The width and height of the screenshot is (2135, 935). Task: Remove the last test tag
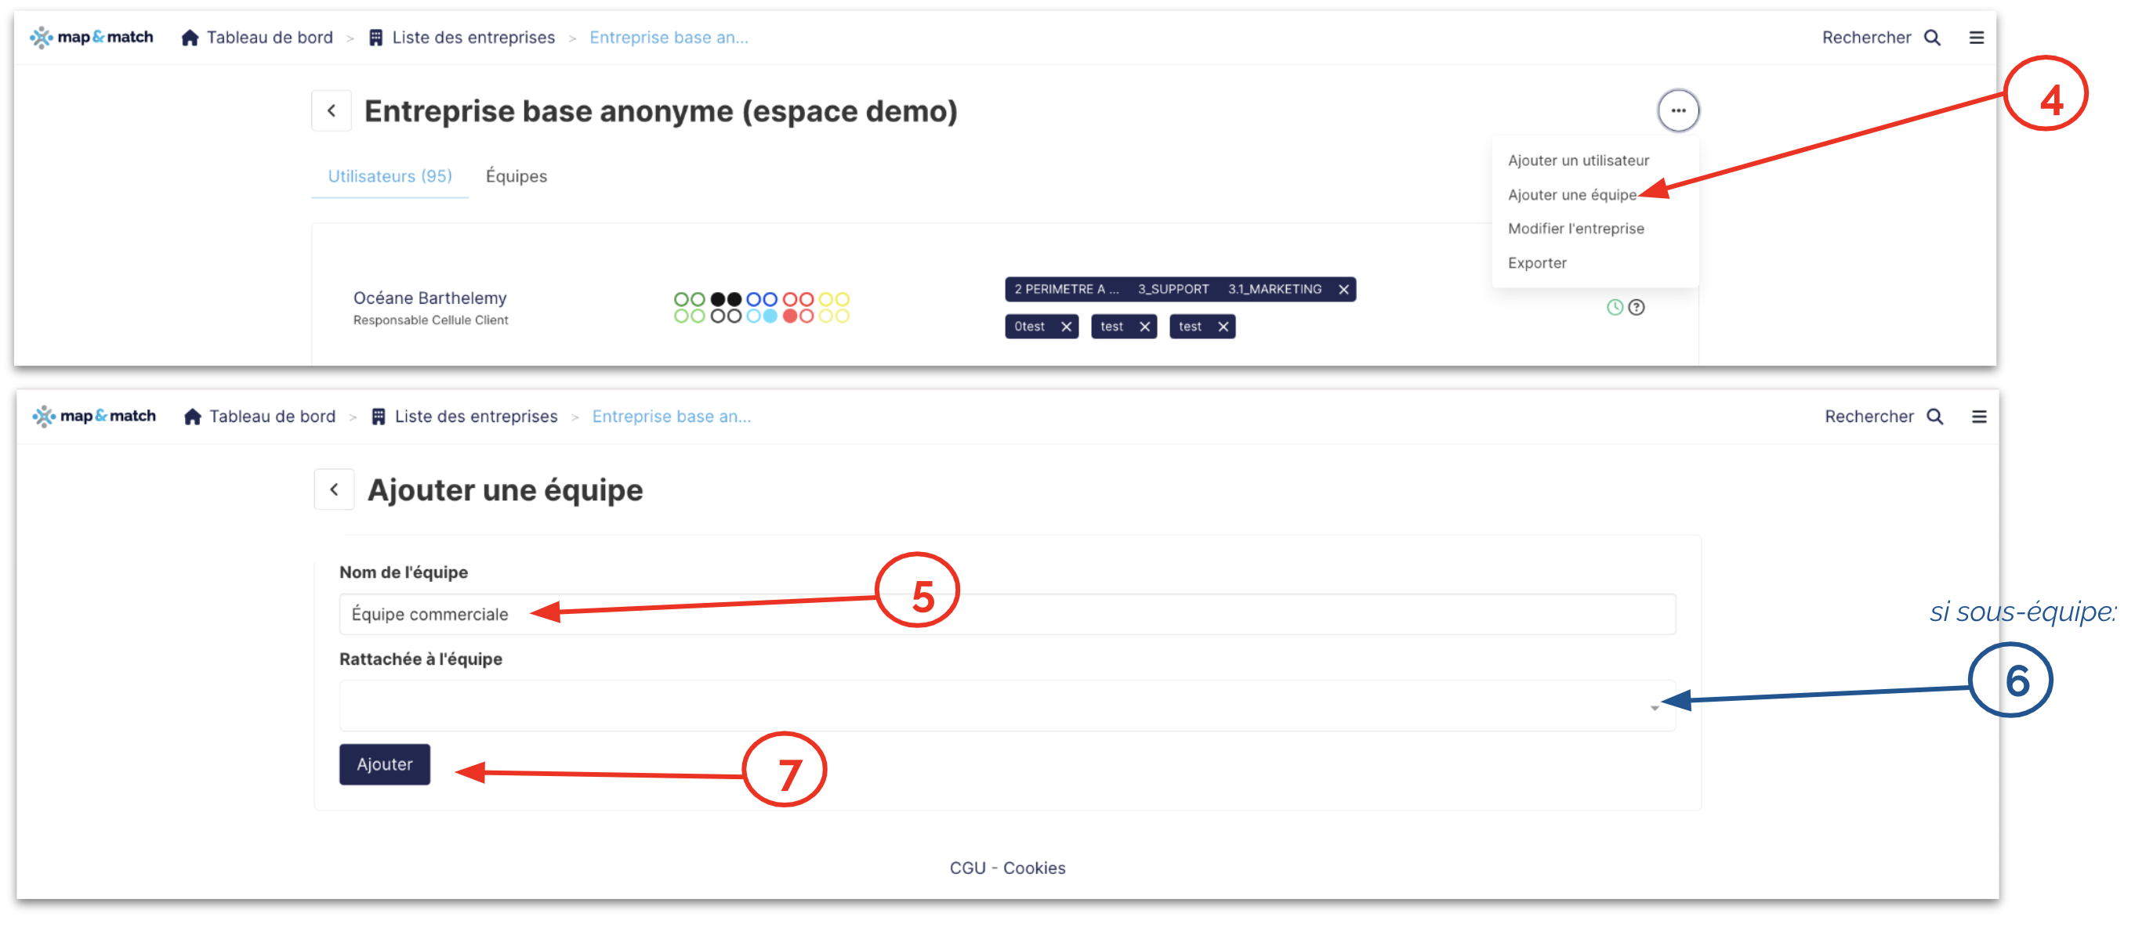pos(1223,327)
